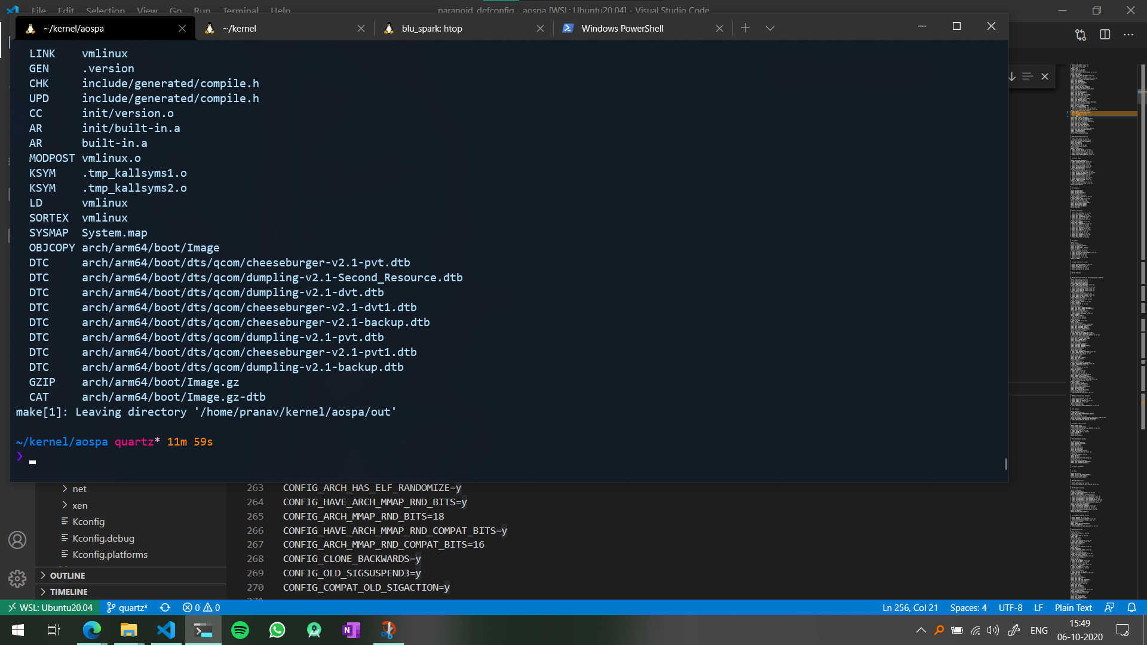Click the minimap in VS Code editor
The height and width of the screenshot is (645, 1147).
tap(1103, 331)
